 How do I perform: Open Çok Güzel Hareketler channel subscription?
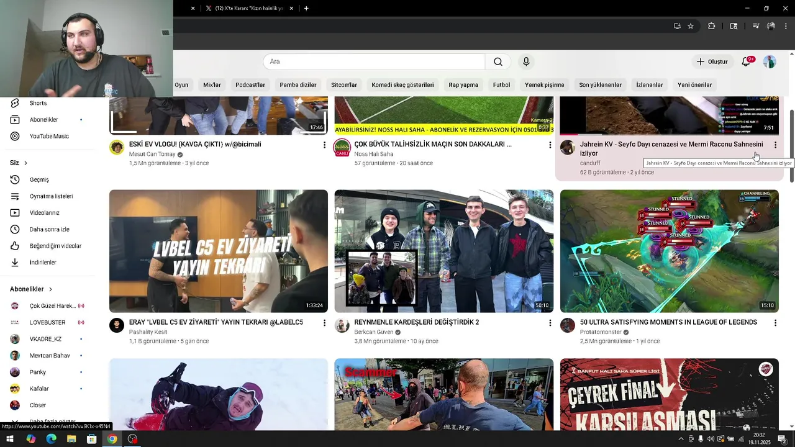pos(47,306)
